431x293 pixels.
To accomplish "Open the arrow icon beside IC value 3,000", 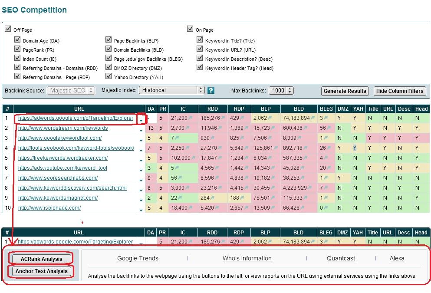I will pyautogui.click(x=188, y=188).
